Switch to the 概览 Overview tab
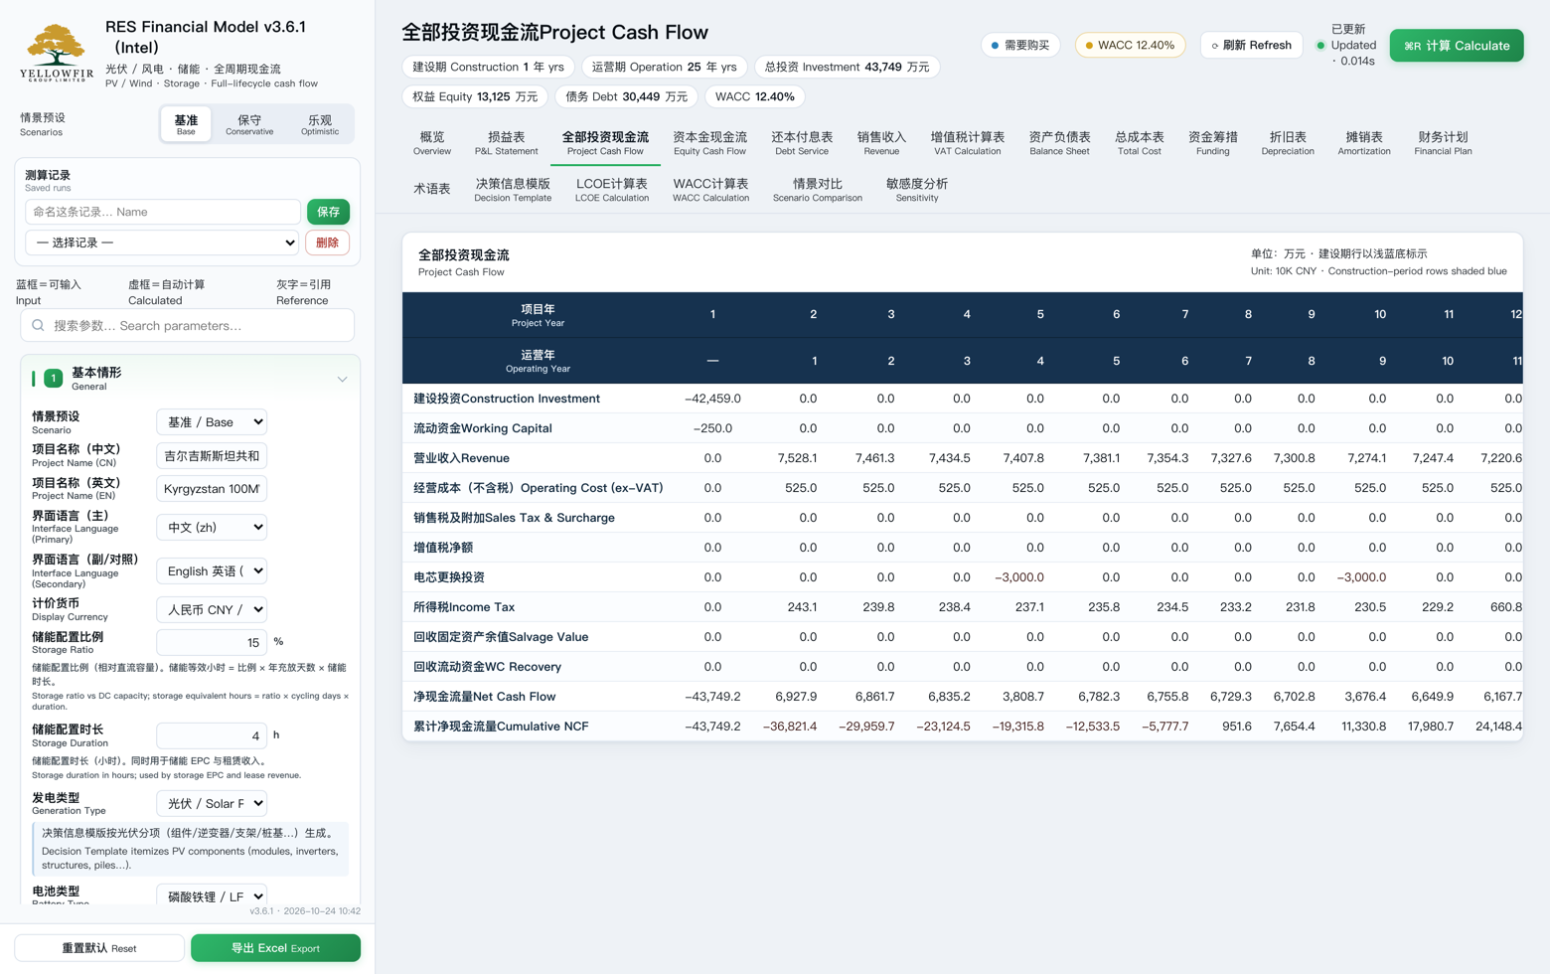Image resolution: width=1550 pixels, height=974 pixels. (432, 143)
